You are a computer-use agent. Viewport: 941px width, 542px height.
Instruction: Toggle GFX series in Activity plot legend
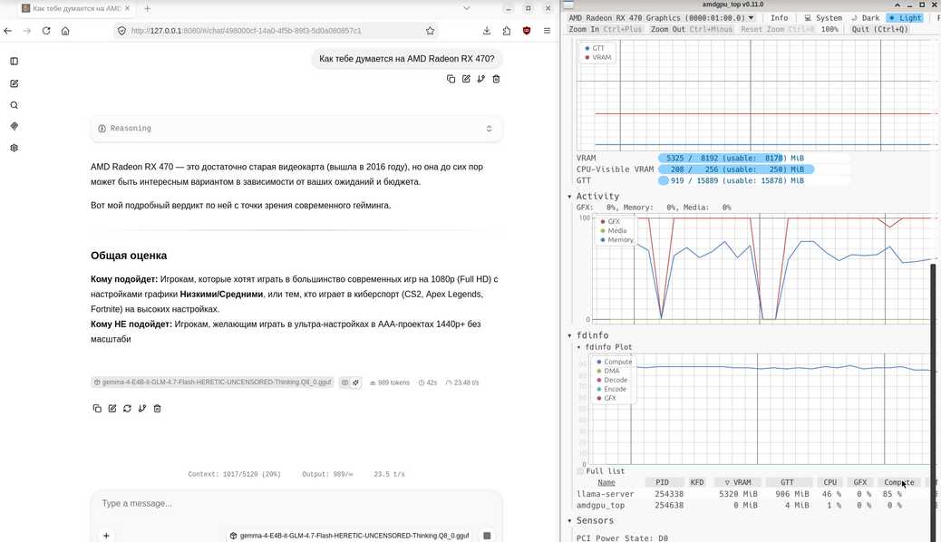[x=610, y=221]
